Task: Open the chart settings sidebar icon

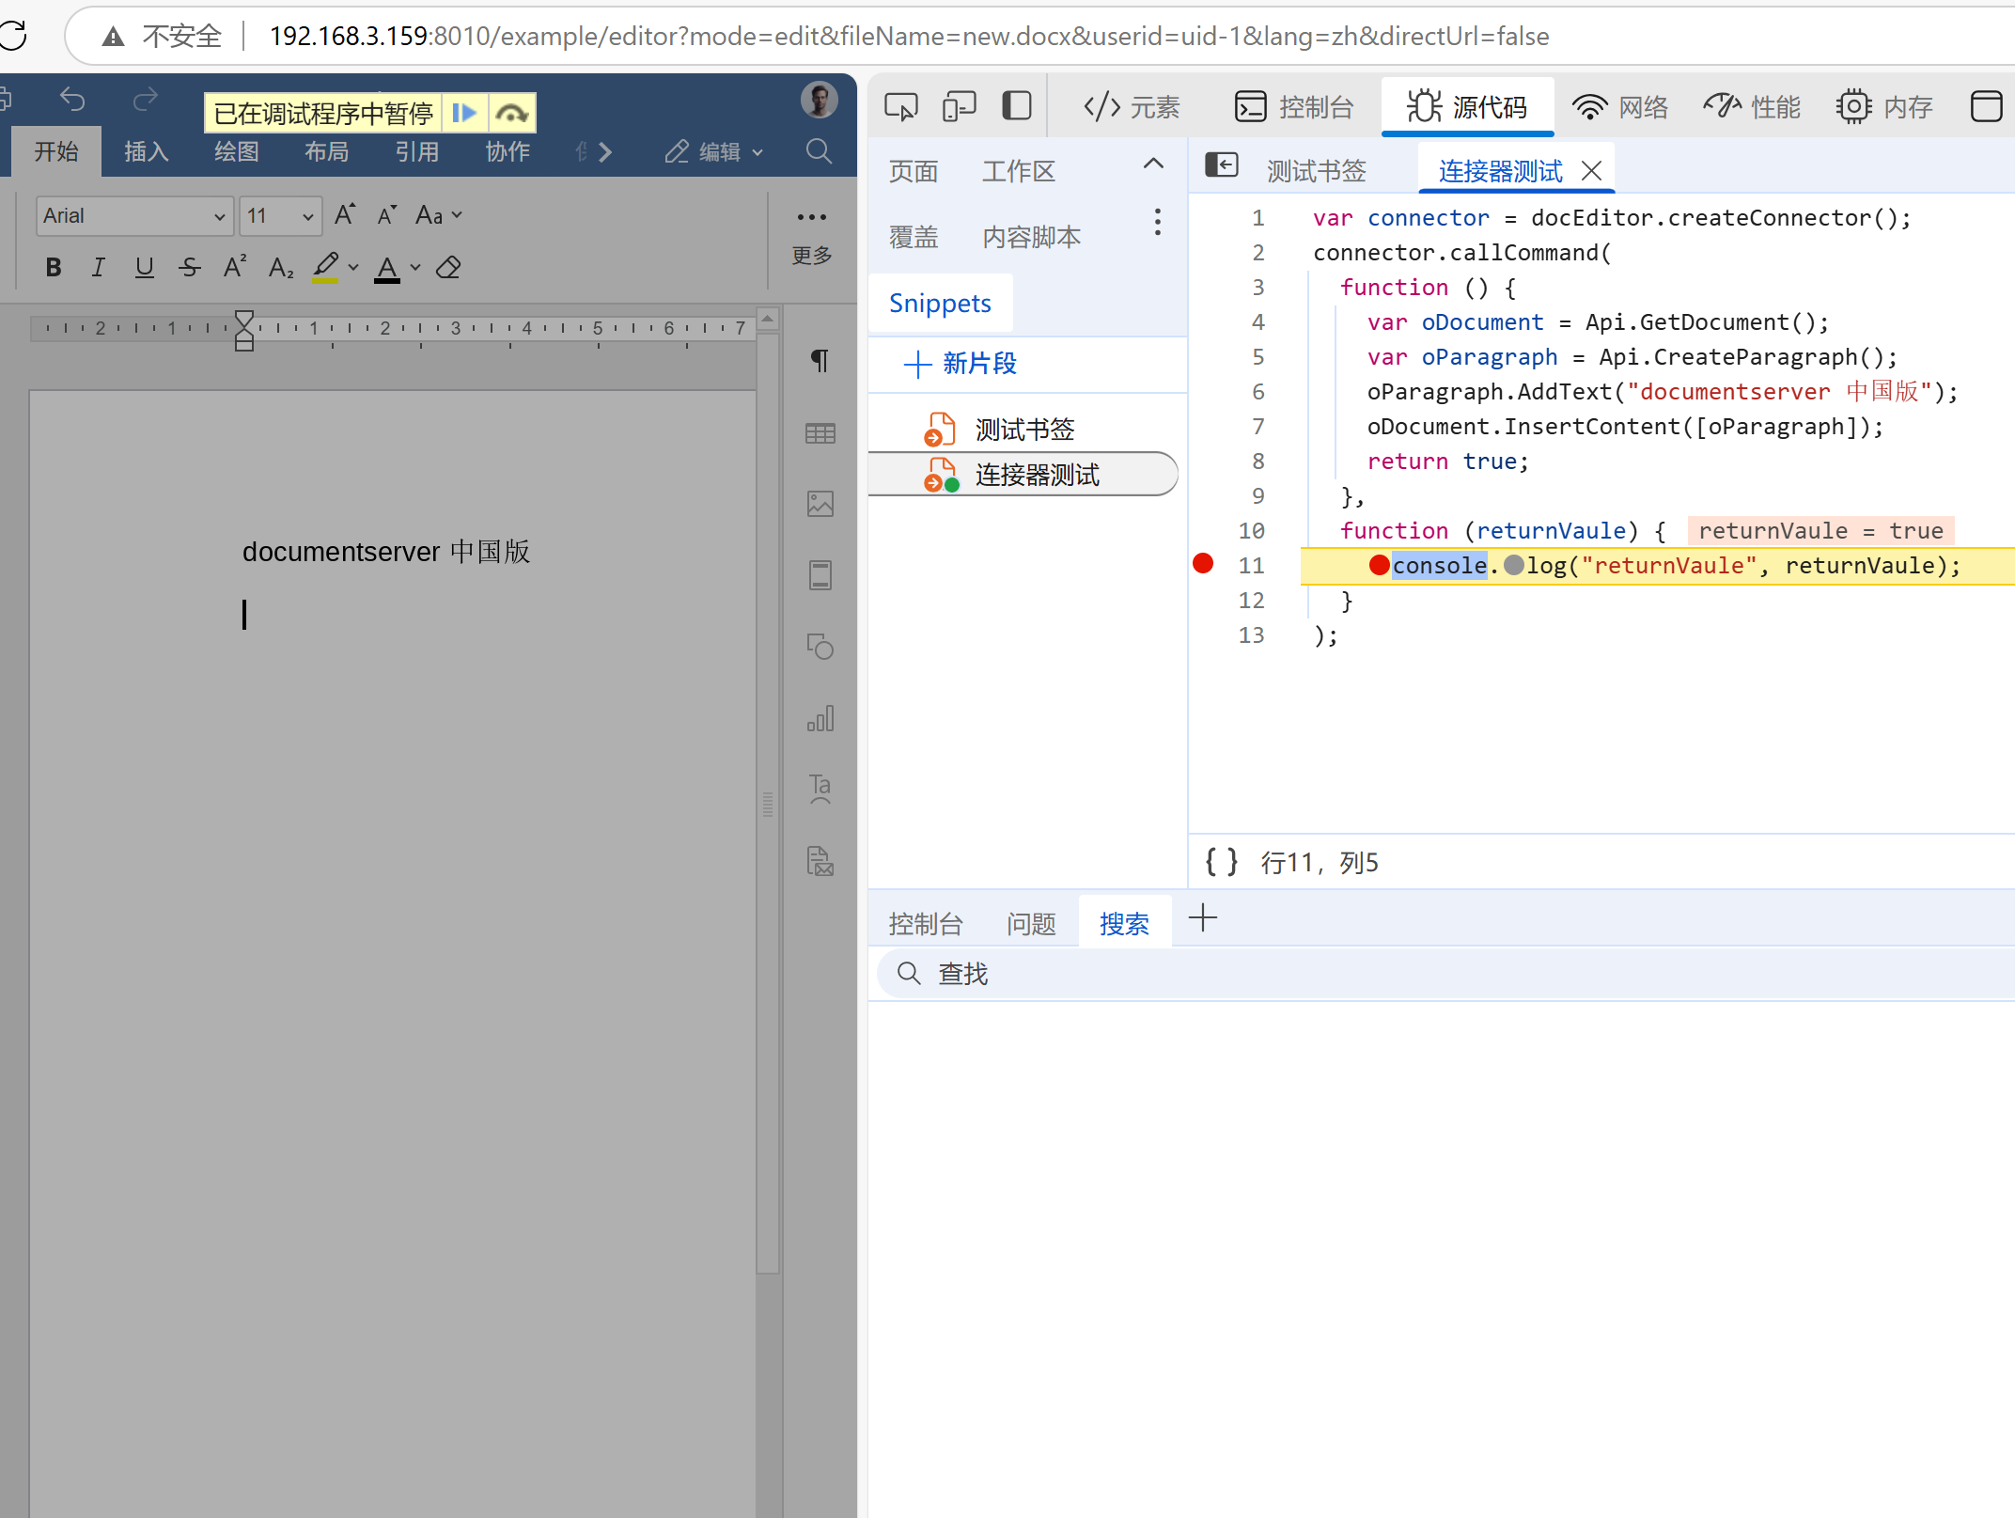Action: (x=820, y=719)
